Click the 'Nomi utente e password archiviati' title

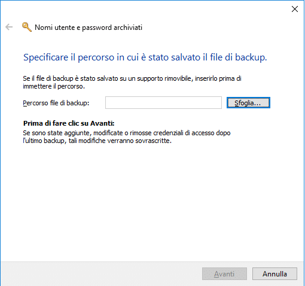(x=89, y=28)
